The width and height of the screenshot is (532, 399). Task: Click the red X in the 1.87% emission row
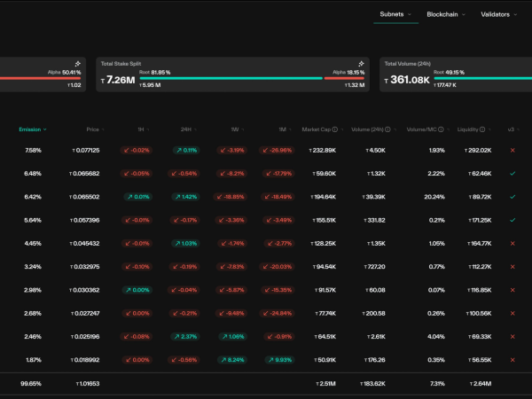[512, 360]
